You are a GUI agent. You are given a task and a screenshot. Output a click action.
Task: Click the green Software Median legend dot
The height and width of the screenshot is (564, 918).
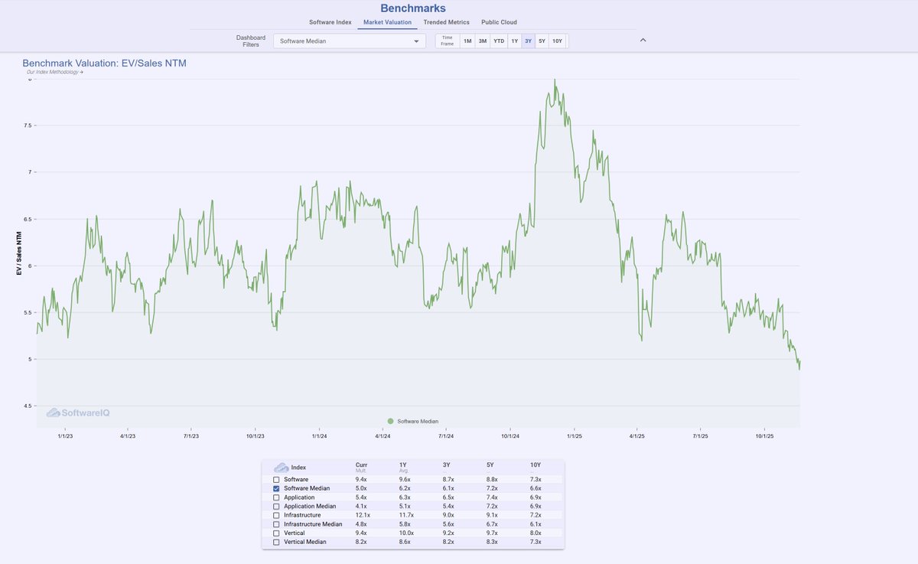pos(391,421)
